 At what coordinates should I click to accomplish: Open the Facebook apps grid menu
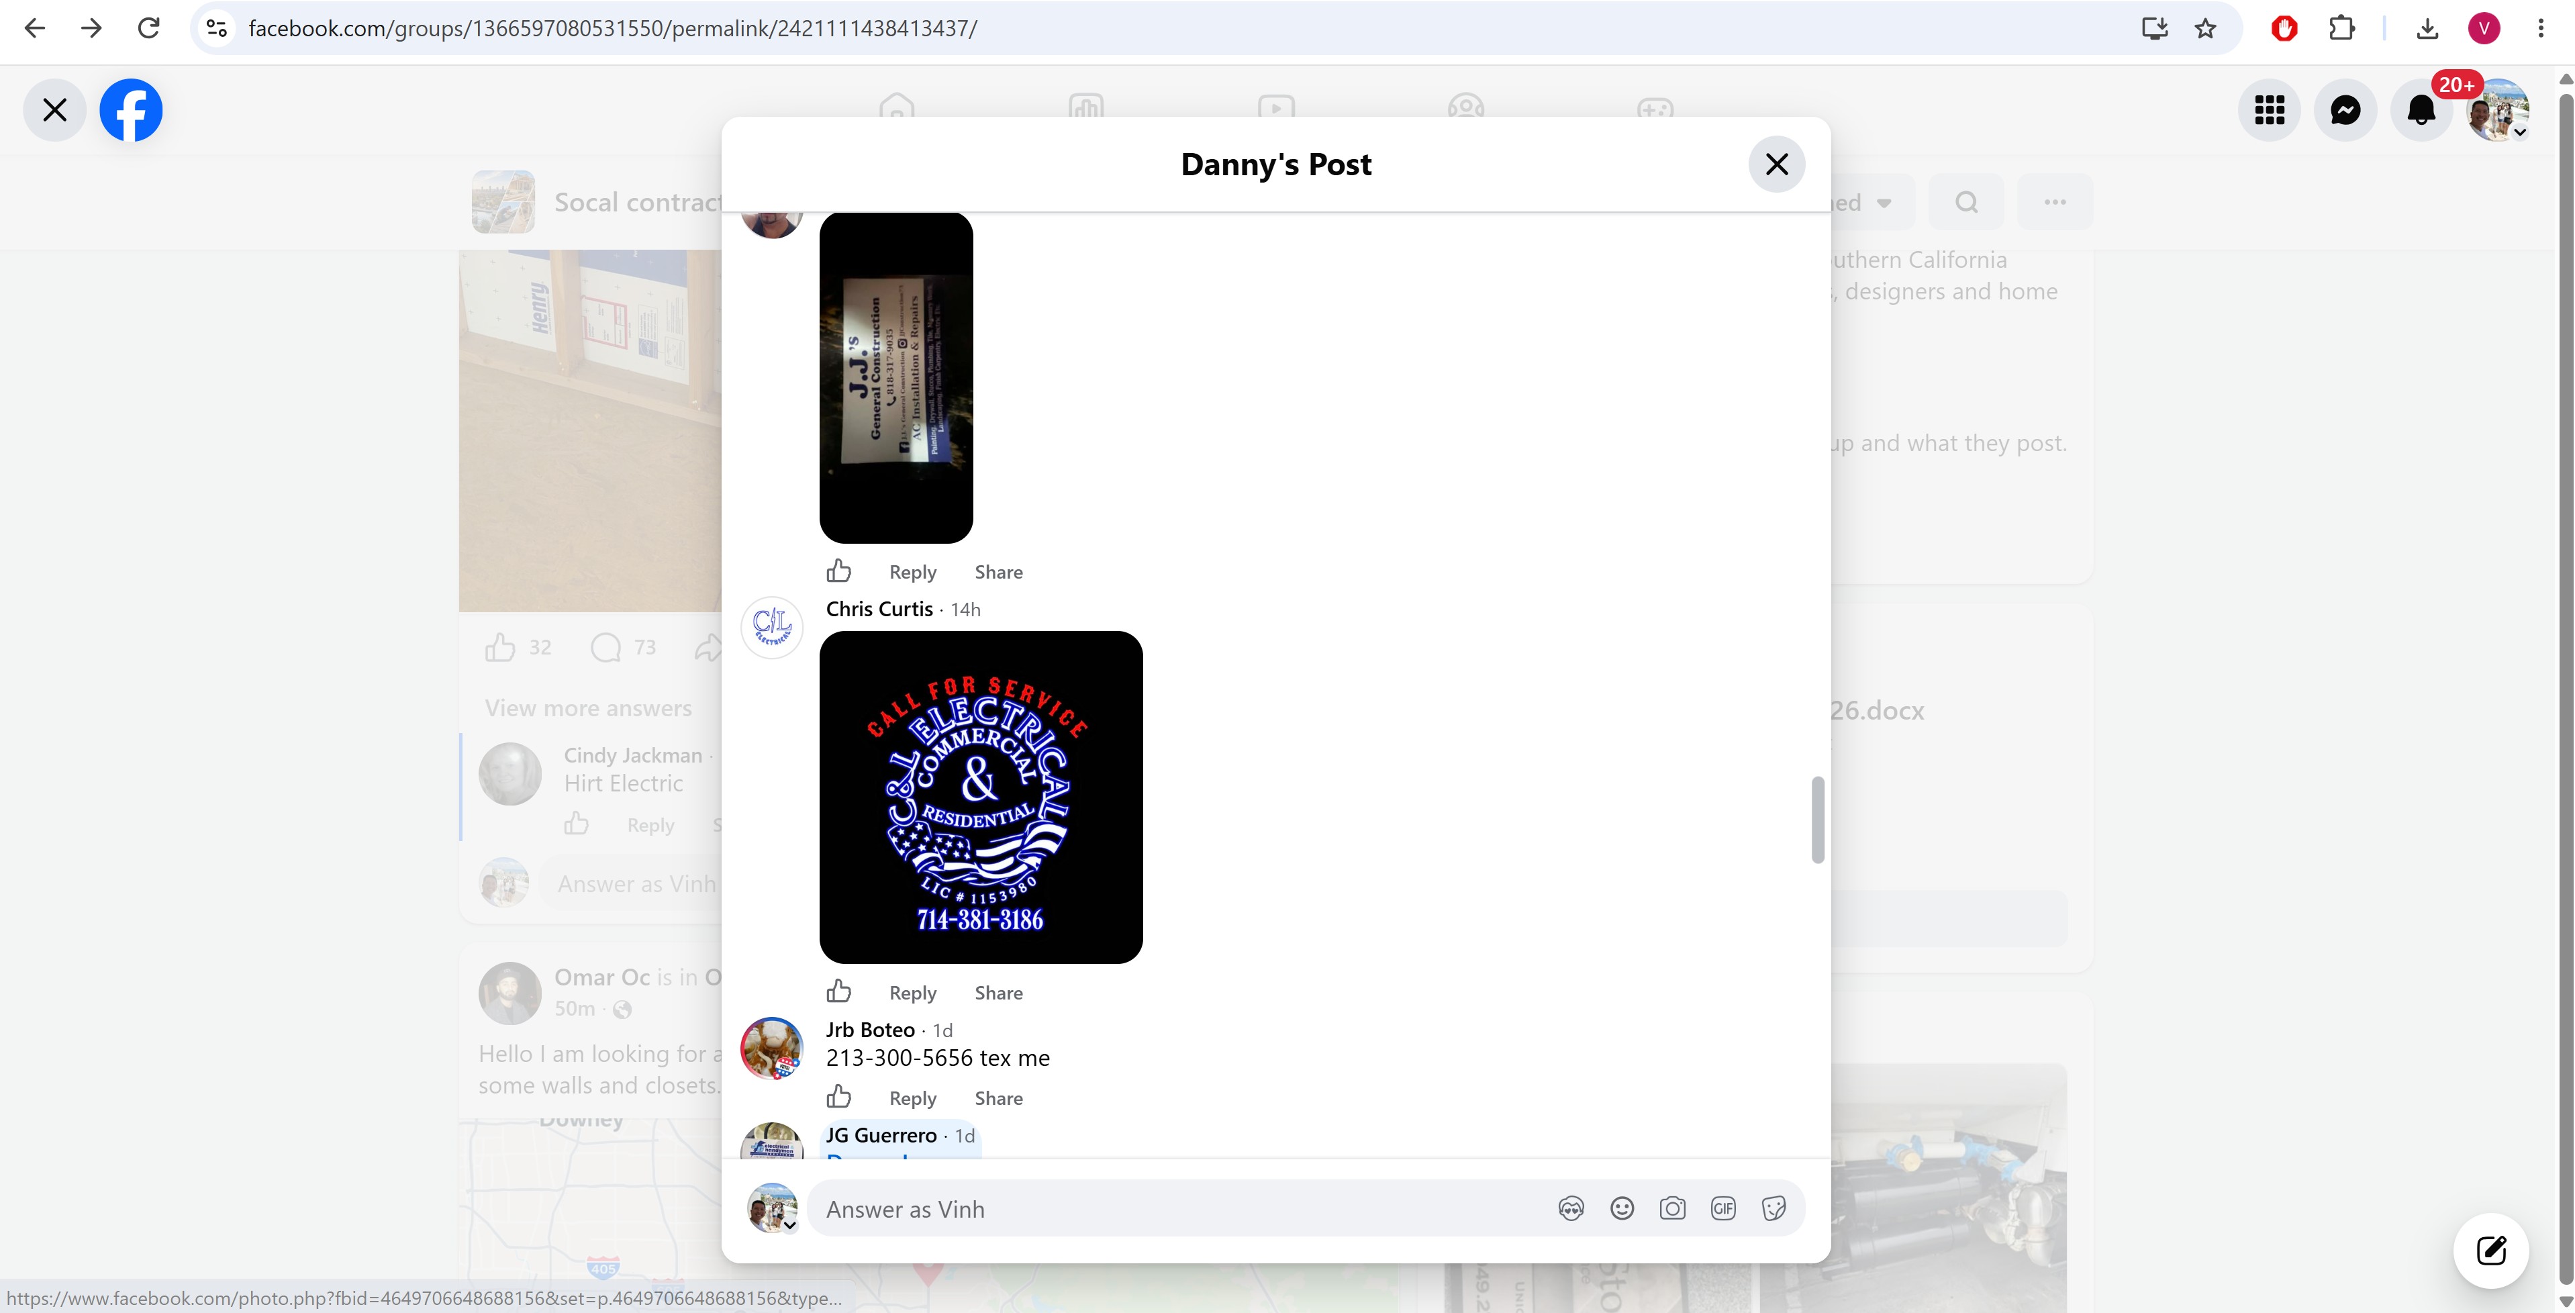[2269, 110]
